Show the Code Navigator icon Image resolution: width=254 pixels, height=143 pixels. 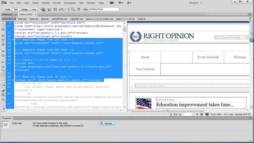(x=3, y=29)
